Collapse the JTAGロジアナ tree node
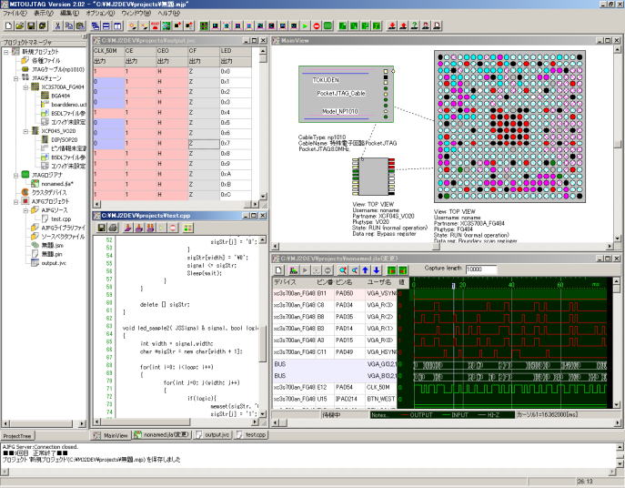 pos(16,175)
